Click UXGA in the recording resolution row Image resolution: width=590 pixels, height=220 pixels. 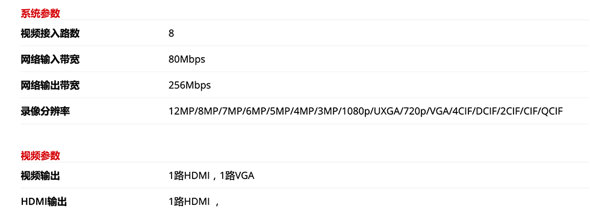[385, 111]
